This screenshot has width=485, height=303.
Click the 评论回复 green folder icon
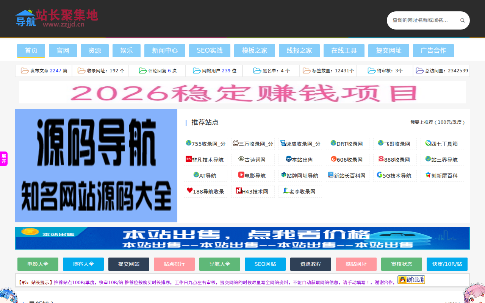click(143, 70)
